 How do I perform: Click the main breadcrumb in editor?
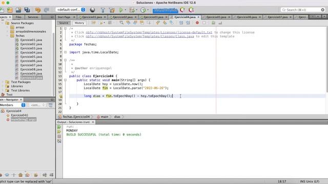[x=105, y=117]
